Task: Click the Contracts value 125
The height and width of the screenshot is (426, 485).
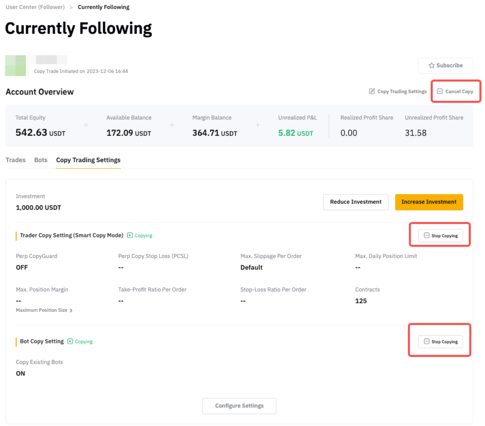Action: pyautogui.click(x=361, y=301)
